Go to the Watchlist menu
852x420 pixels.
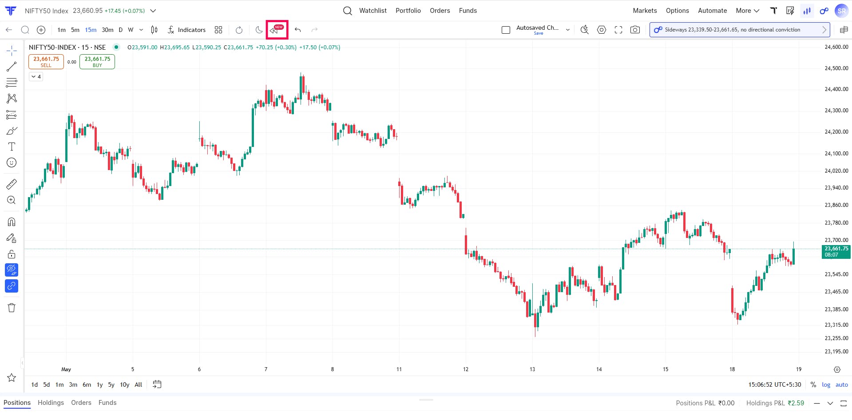click(373, 11)
